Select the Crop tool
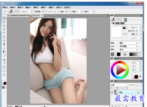Screen dimensions: 147x107 pyautogui.click(x=4, y=36)
